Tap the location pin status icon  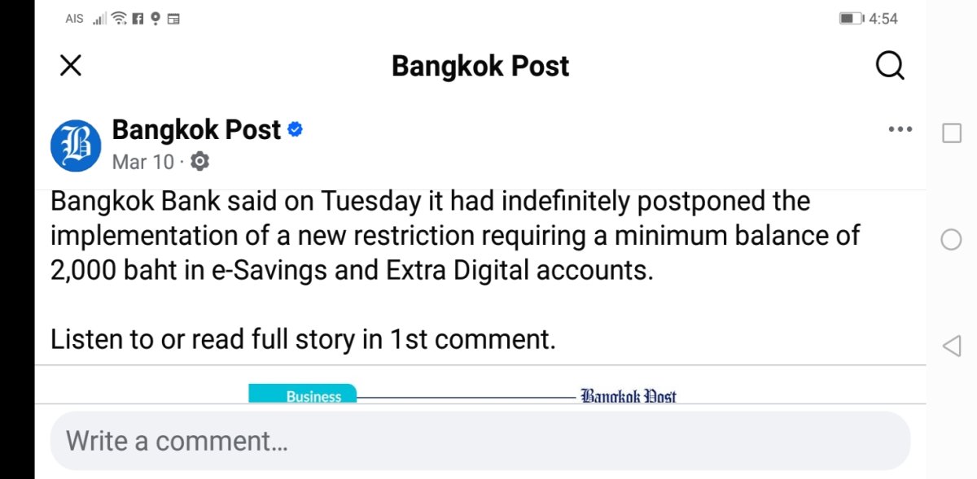click(155, 18)
